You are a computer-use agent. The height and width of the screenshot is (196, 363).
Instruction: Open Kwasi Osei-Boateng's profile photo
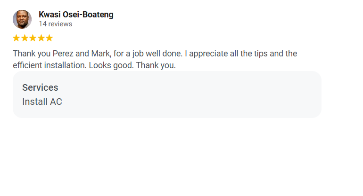[x=22, y=19]
